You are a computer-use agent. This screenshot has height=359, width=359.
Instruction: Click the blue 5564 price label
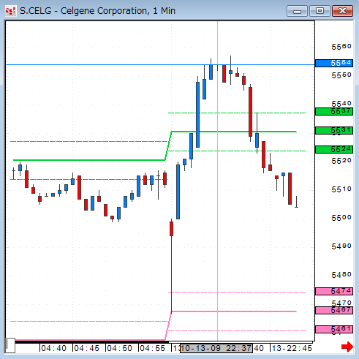(x=334, y=63)
